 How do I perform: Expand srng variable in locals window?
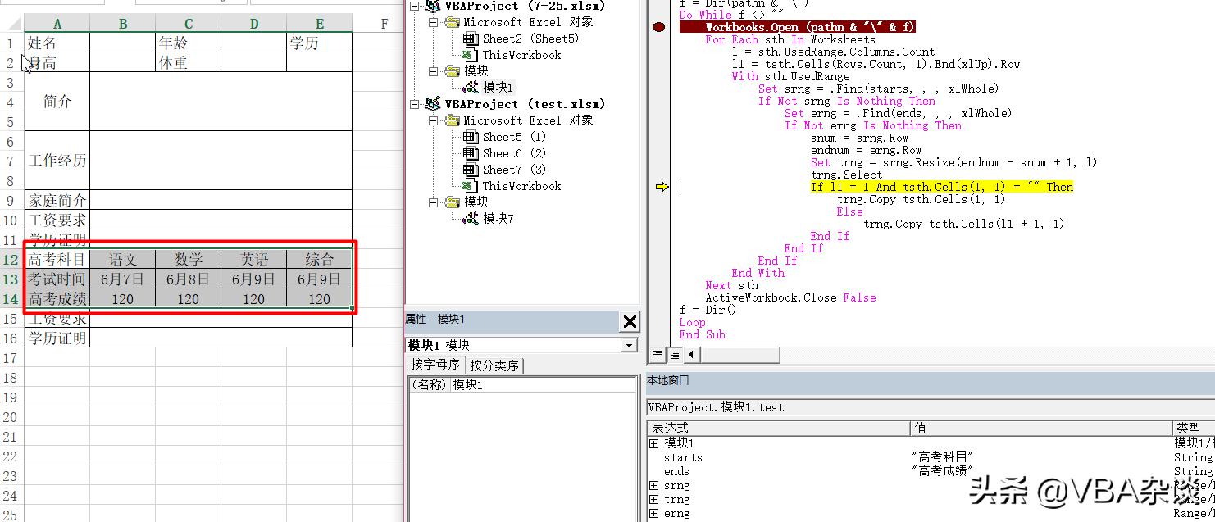pos(653,485)
